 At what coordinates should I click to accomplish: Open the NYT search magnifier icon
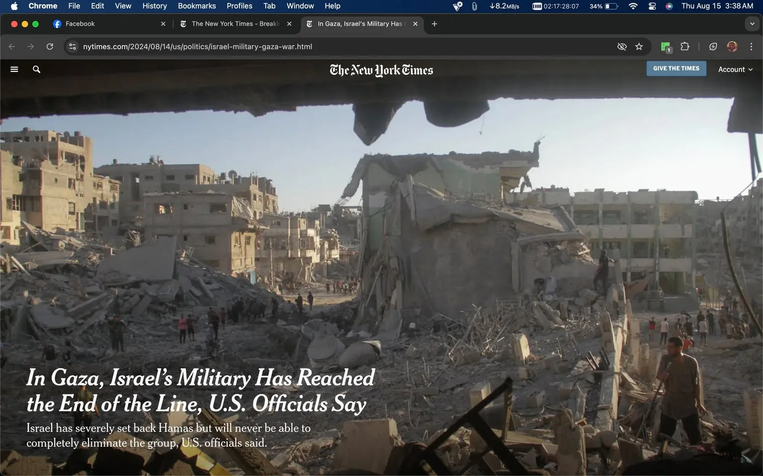tap(36, 69)
